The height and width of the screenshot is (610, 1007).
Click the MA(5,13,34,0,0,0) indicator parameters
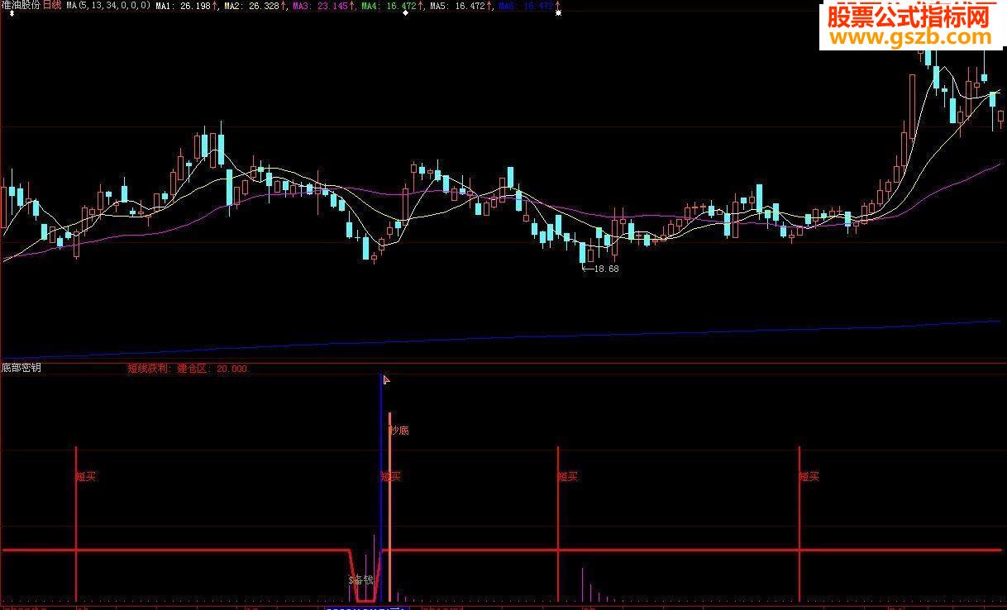pyautogui.click(x=108, y=5)
